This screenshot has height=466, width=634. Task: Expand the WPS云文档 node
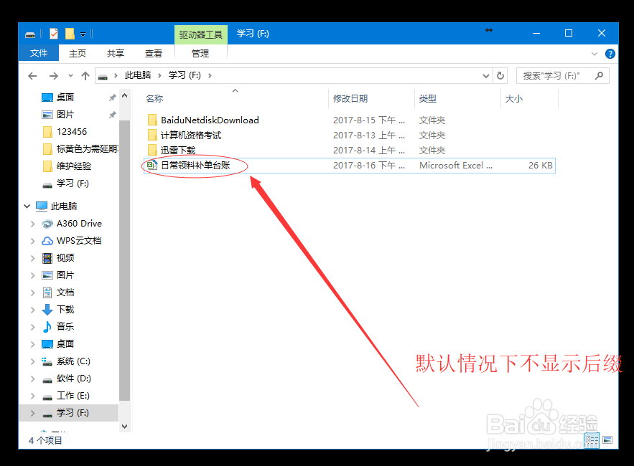coord(33,241)
